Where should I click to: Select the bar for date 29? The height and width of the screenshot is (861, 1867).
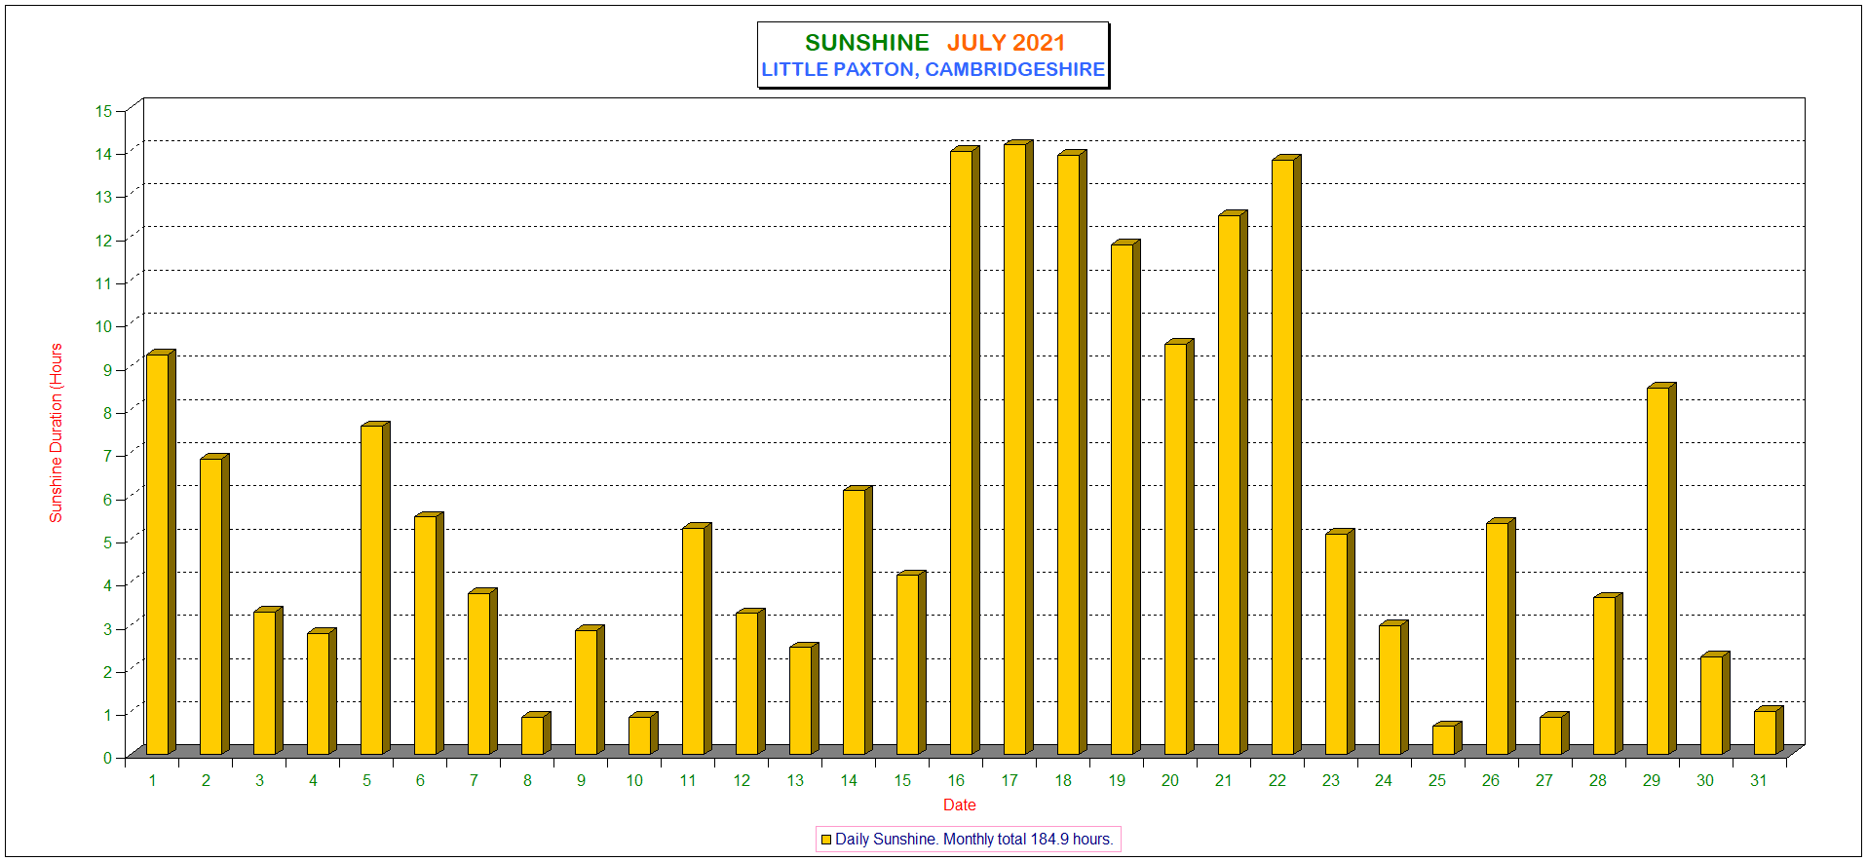pyautogui.click(x=1661, y=569)
